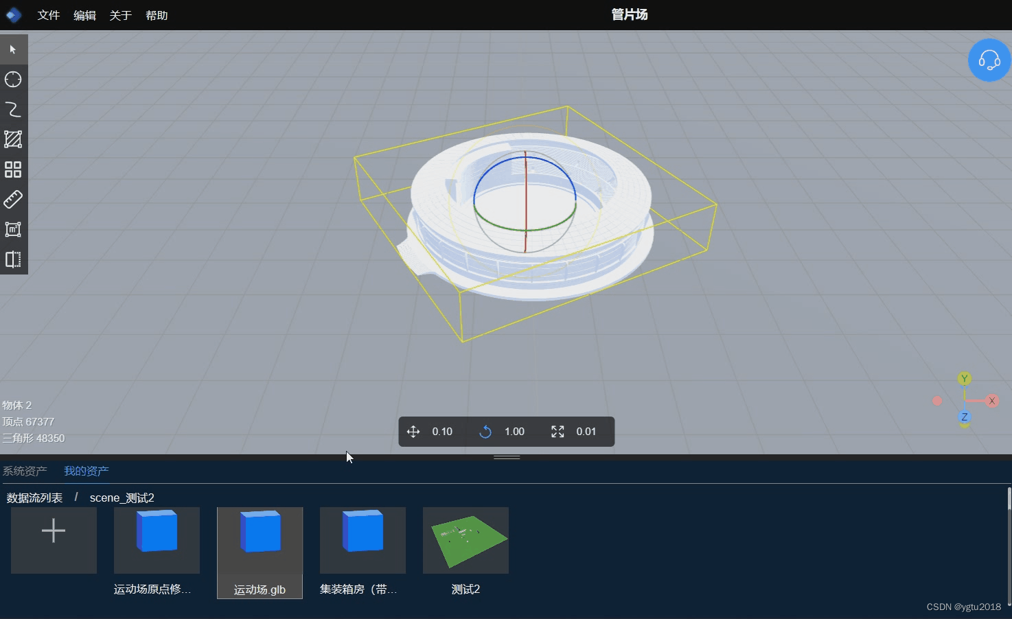
Task: Click the green rotation ring of gizmo
Action: 525,229
